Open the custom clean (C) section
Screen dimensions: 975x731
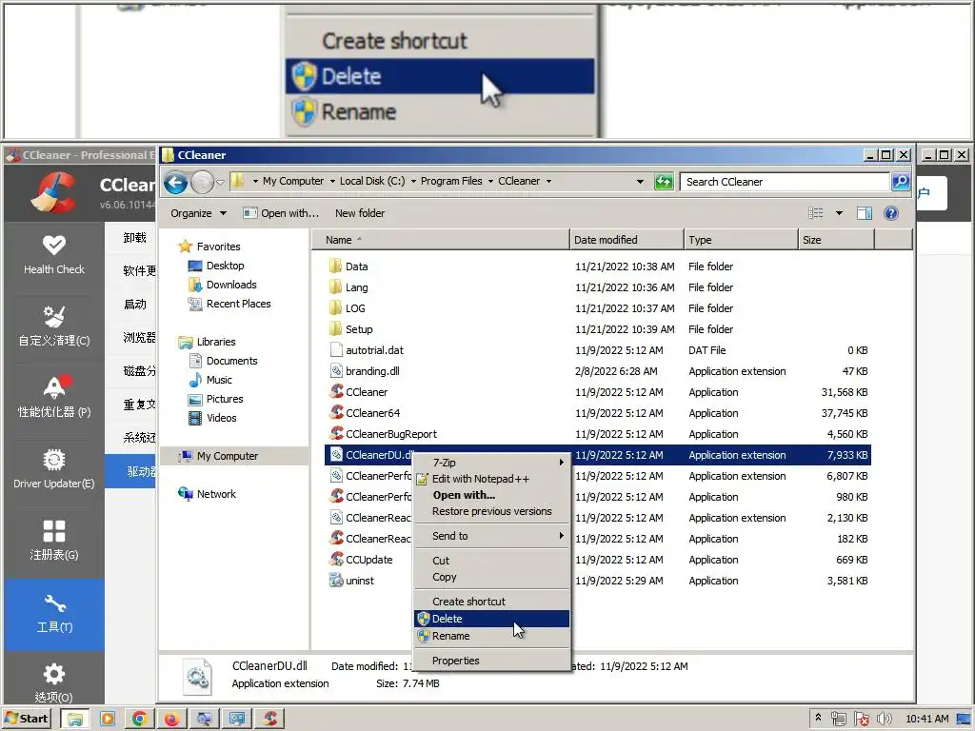point(54,326)
